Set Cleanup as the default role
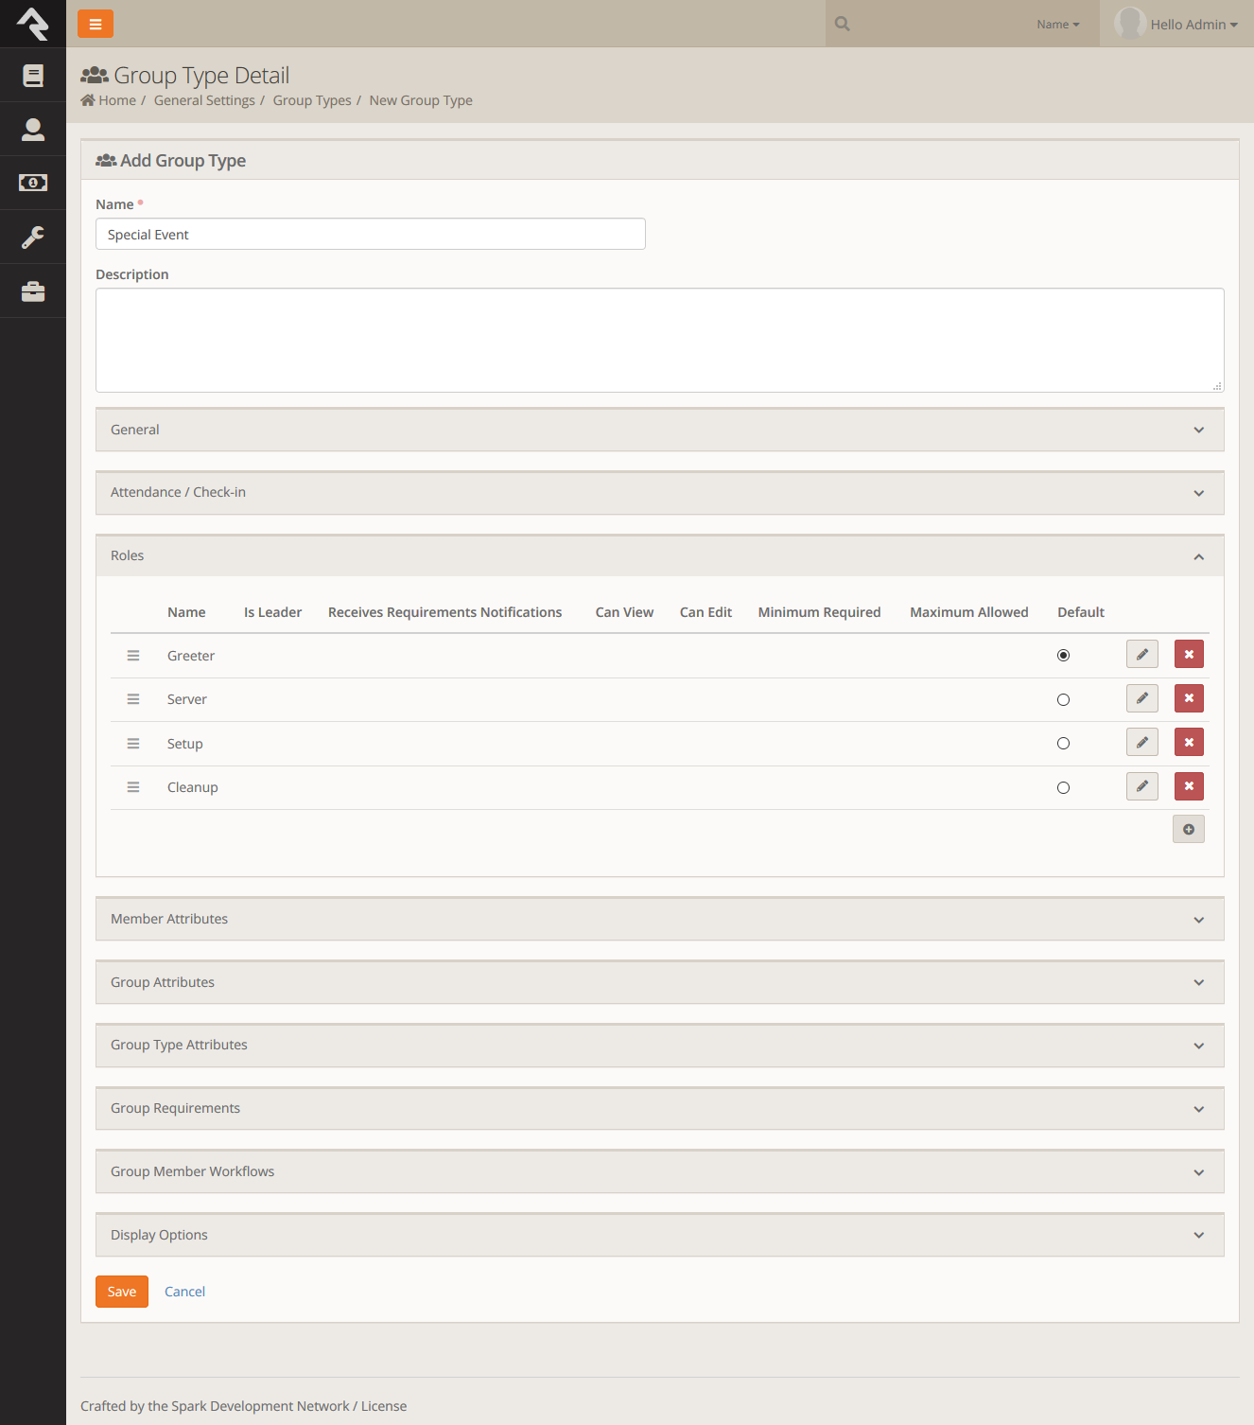 [x=1063, y=788]
